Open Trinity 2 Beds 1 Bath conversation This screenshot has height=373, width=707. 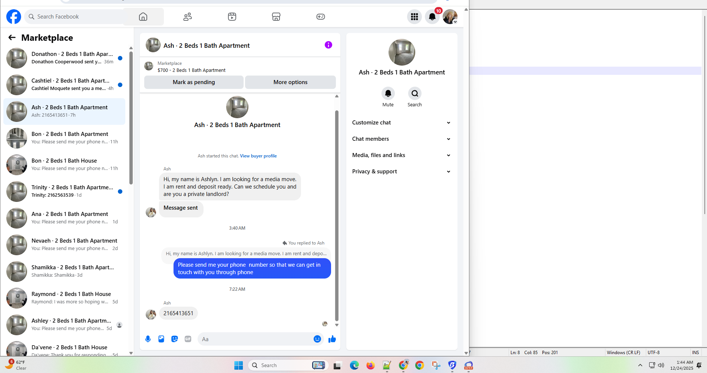[x=65, y=192]
